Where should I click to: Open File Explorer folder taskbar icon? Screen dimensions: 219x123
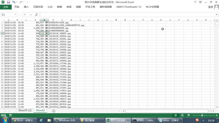coord(49,120)
